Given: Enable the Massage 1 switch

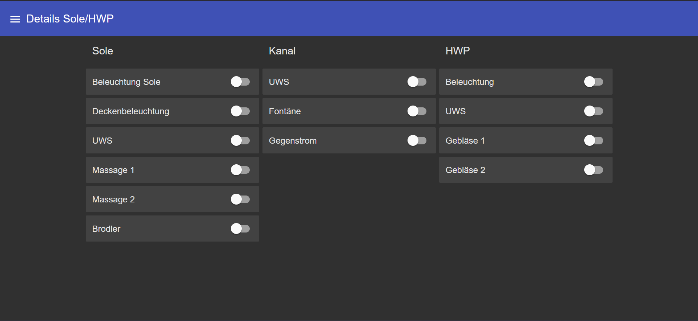Looking at the screenshot, I should (x=240, y=170).
